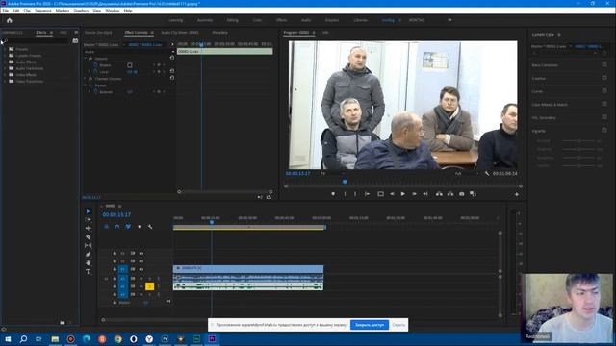Toggle track output eye for V3
This screenshot has width=616, height=346.
point(141,254)
